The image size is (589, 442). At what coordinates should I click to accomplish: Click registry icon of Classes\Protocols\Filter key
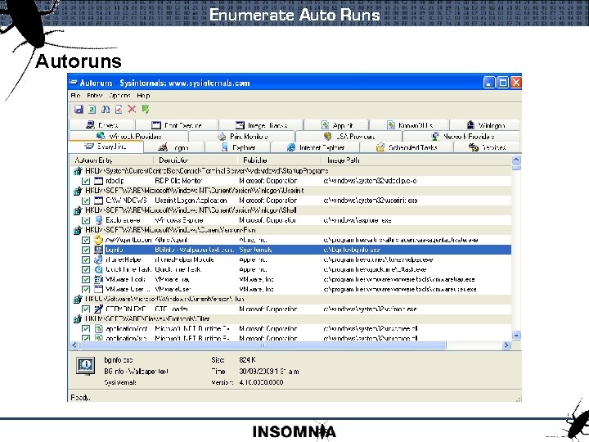78,318
